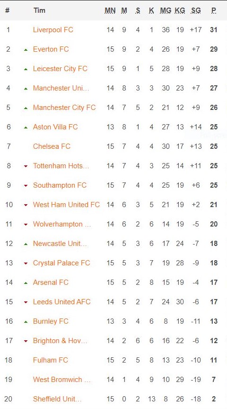Screen dimensions: 227x409
Task: Select the Fulham FC team link
Action: coord(50,360)
